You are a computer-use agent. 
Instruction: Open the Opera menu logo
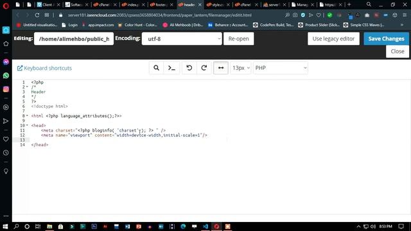(x=6, y=5)
